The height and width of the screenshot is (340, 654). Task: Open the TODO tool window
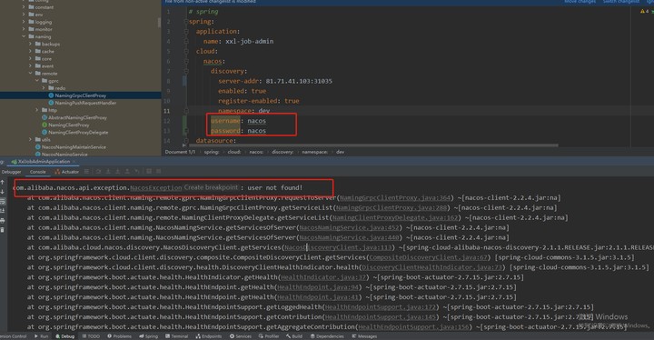91,336
